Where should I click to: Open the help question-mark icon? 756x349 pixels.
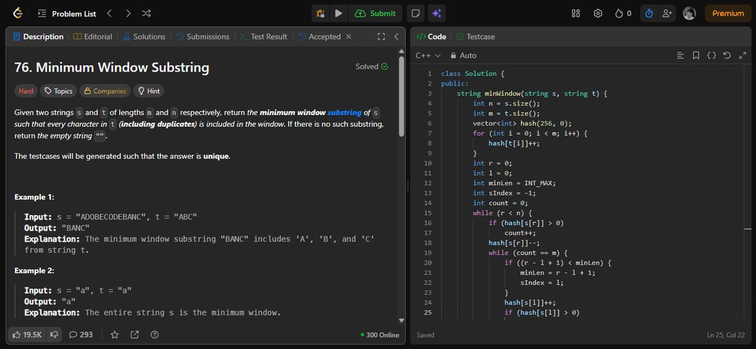tap(154, 335)
